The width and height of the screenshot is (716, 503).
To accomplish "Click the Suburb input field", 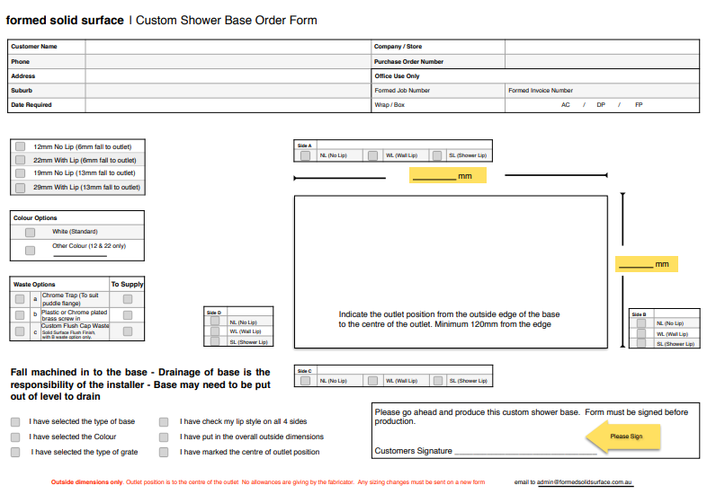I will pyautogui.click(x=228, y=91).
